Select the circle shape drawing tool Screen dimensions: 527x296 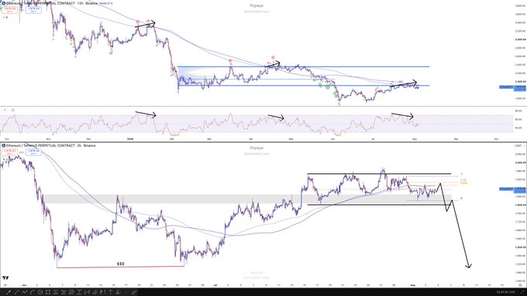click(40, 292)
